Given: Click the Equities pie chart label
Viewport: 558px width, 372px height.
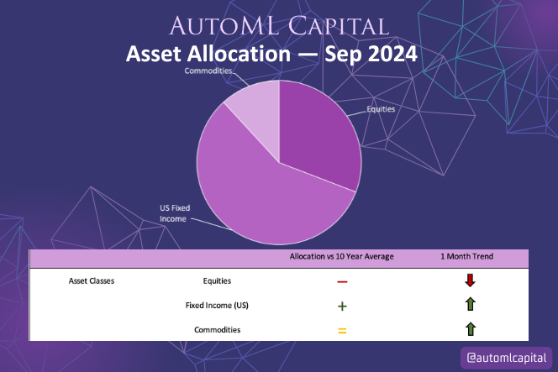Looking at the screenshot, I should 381,108.
